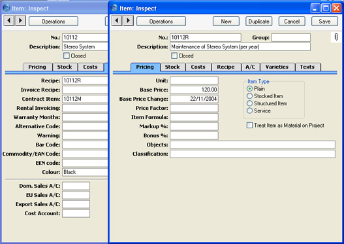Select the Plain item type

(249, 88)
